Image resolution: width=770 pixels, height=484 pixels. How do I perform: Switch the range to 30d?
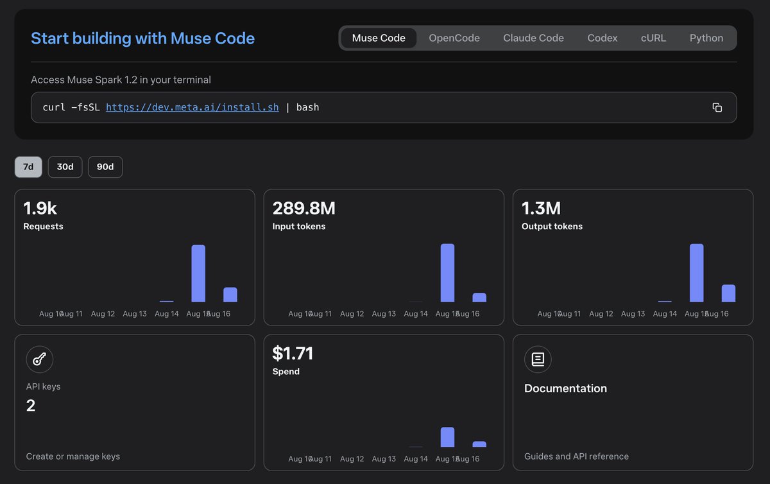(65, 167)
